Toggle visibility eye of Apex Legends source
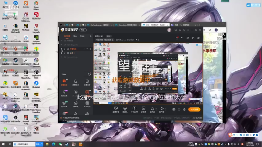The width and height of the screenshot is (262, 147). pos(61,45)
